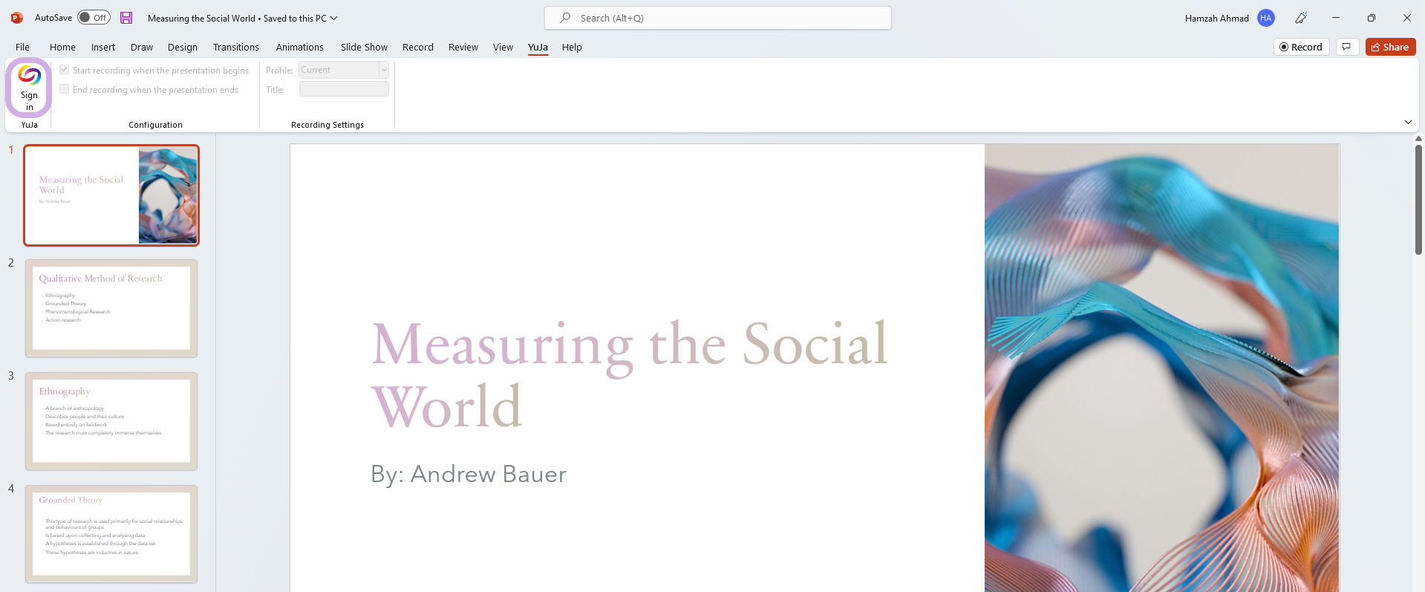Select the Ethnography slide thumbnail
Screen dimensions: 1425x592
click(x=111, y=420)
